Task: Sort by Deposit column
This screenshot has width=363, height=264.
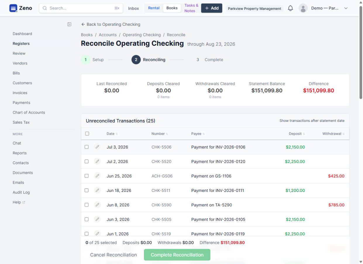Action: coord(297,134)
